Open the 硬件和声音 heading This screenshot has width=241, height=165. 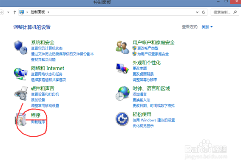[43, 88]
